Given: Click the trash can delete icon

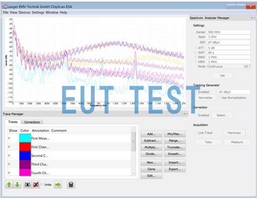Looking at the screenshot, I should click(71, 184).
